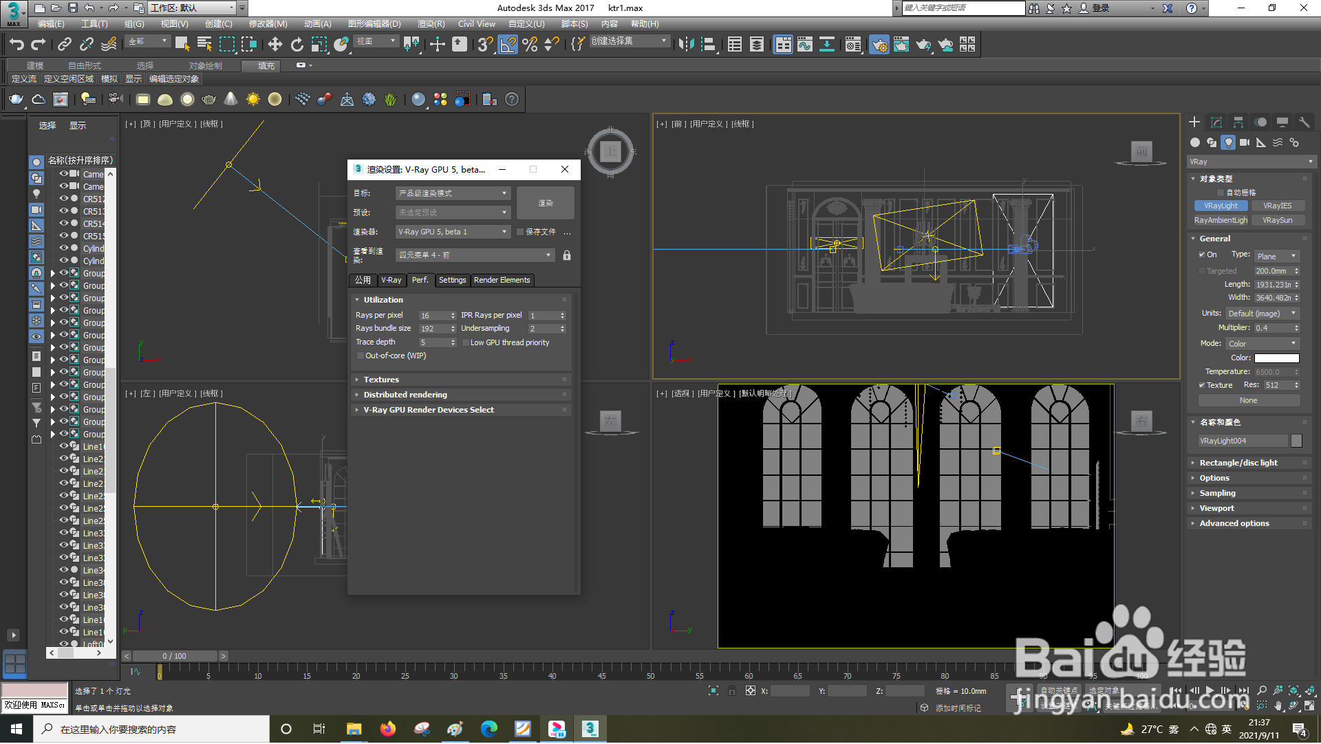Select the Rotate transform tool

[x=297, y=45]
